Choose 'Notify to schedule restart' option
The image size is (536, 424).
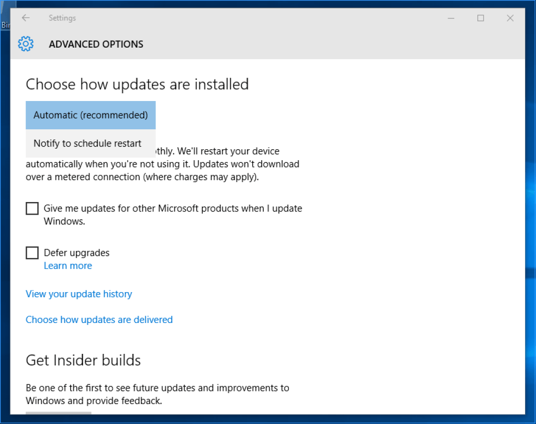click(87, 143)
